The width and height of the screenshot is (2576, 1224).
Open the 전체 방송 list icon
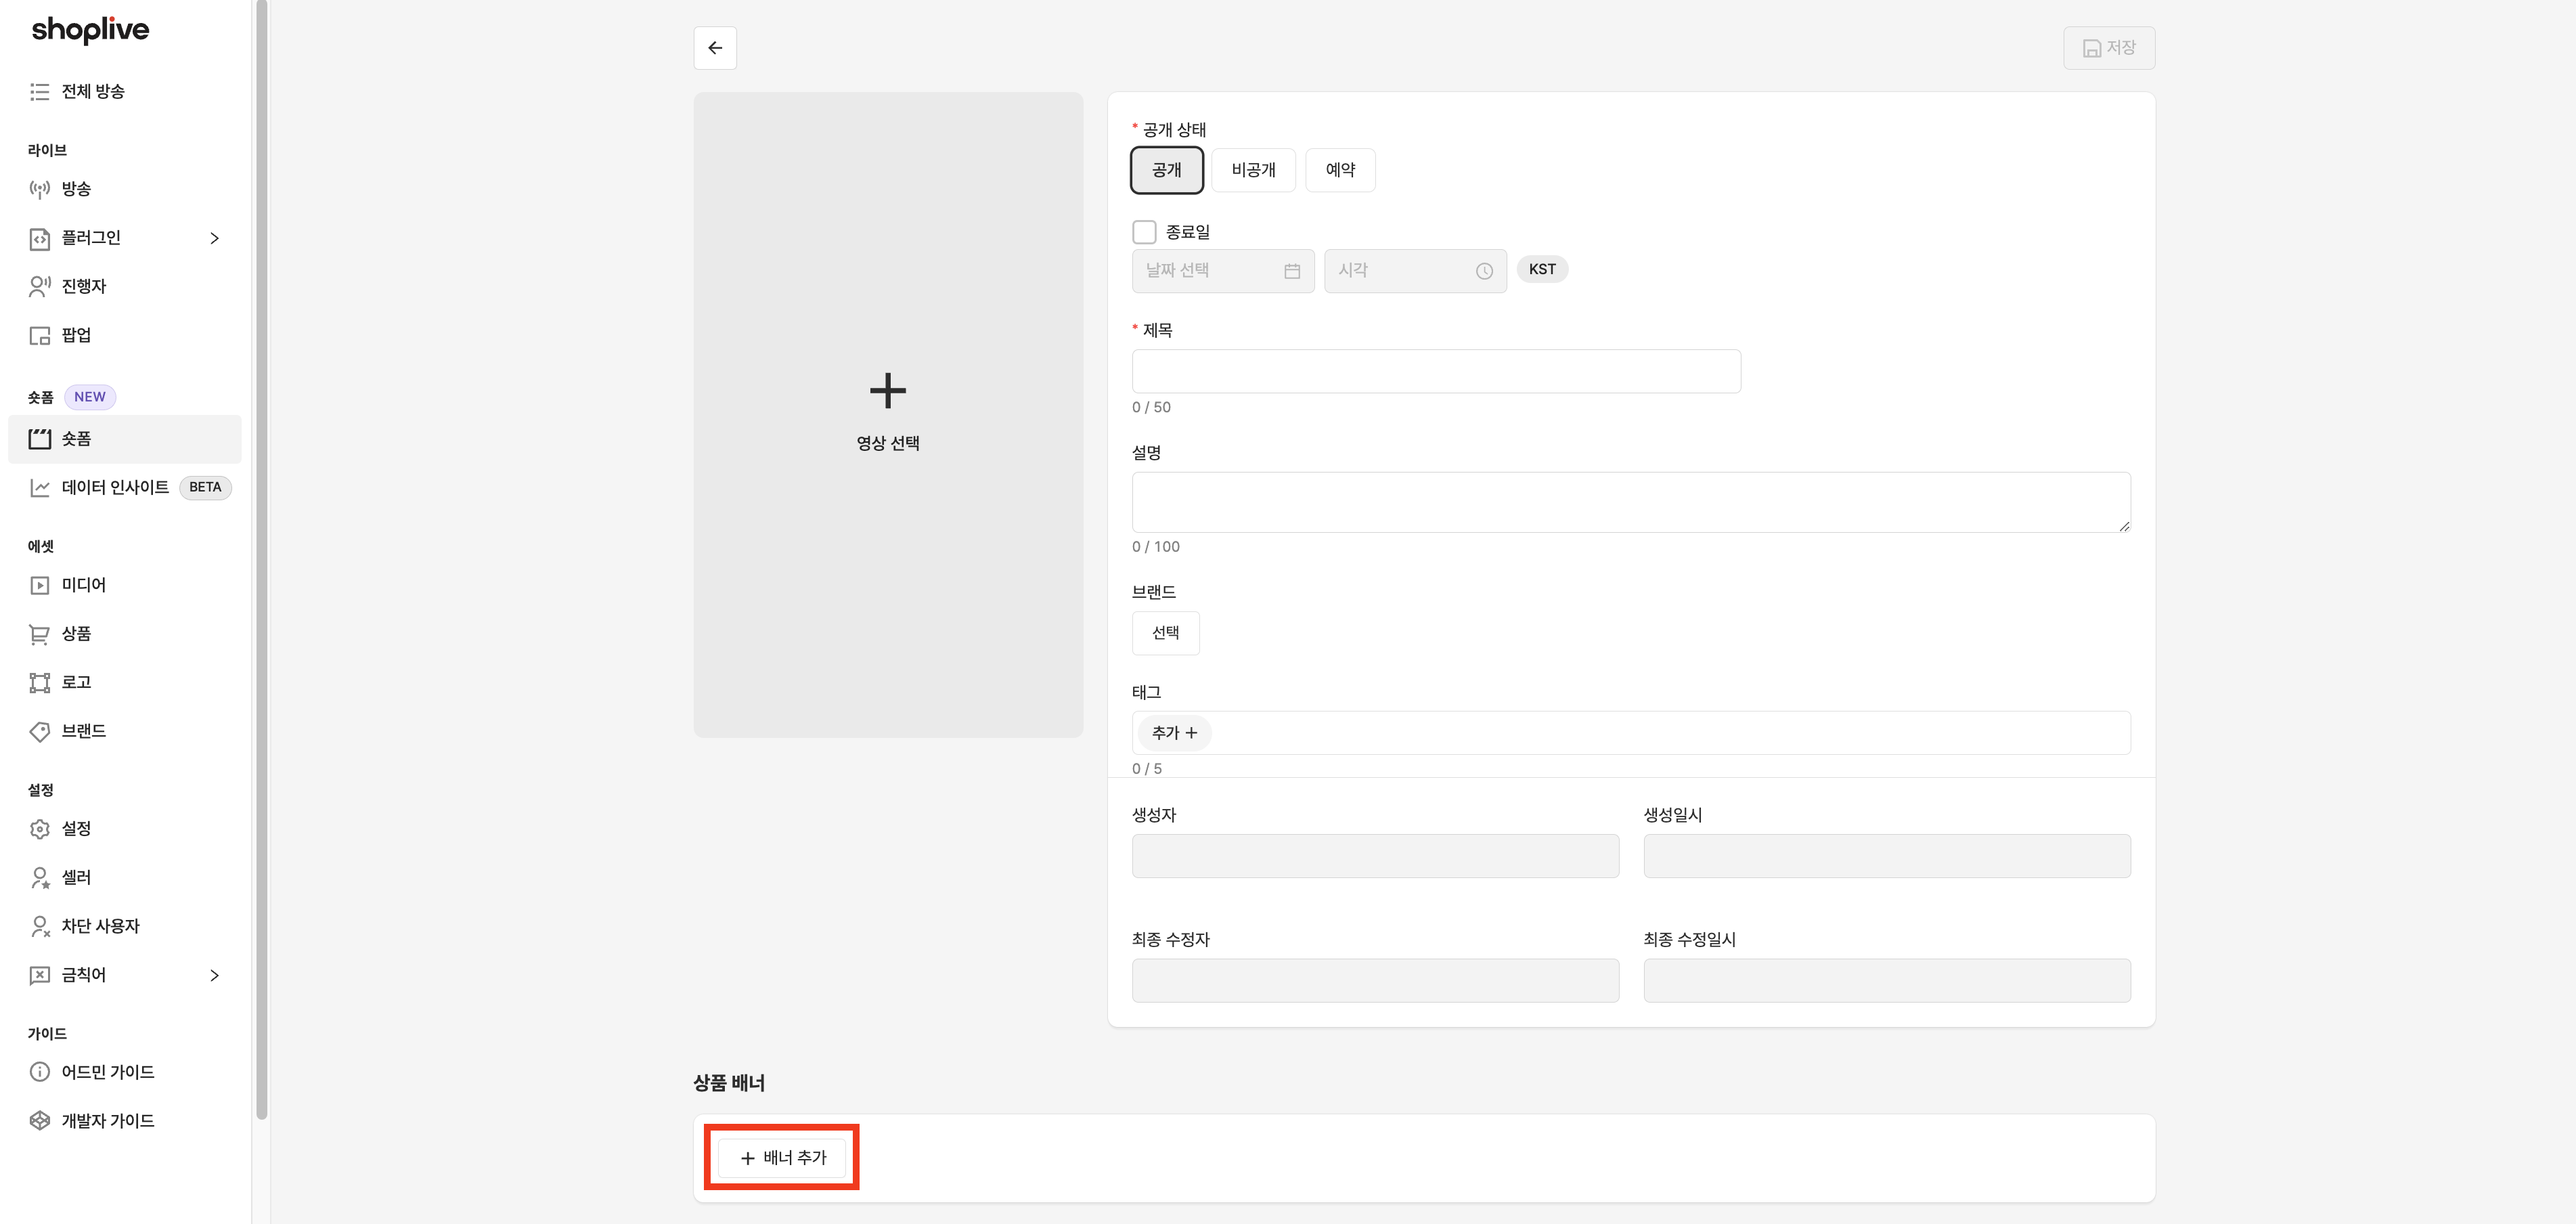coord(40,92)
